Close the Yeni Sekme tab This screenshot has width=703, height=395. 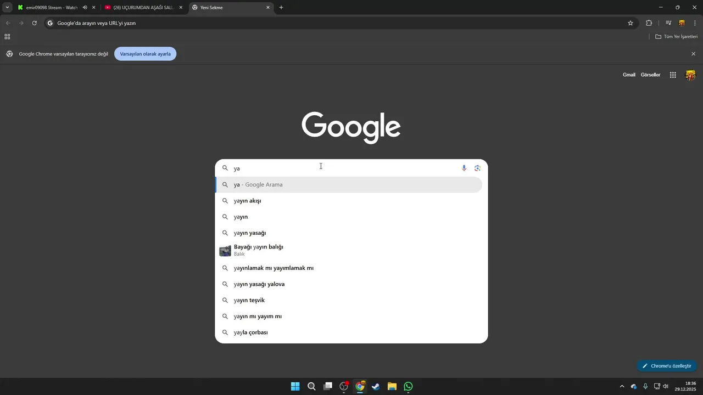pos(268,8)
